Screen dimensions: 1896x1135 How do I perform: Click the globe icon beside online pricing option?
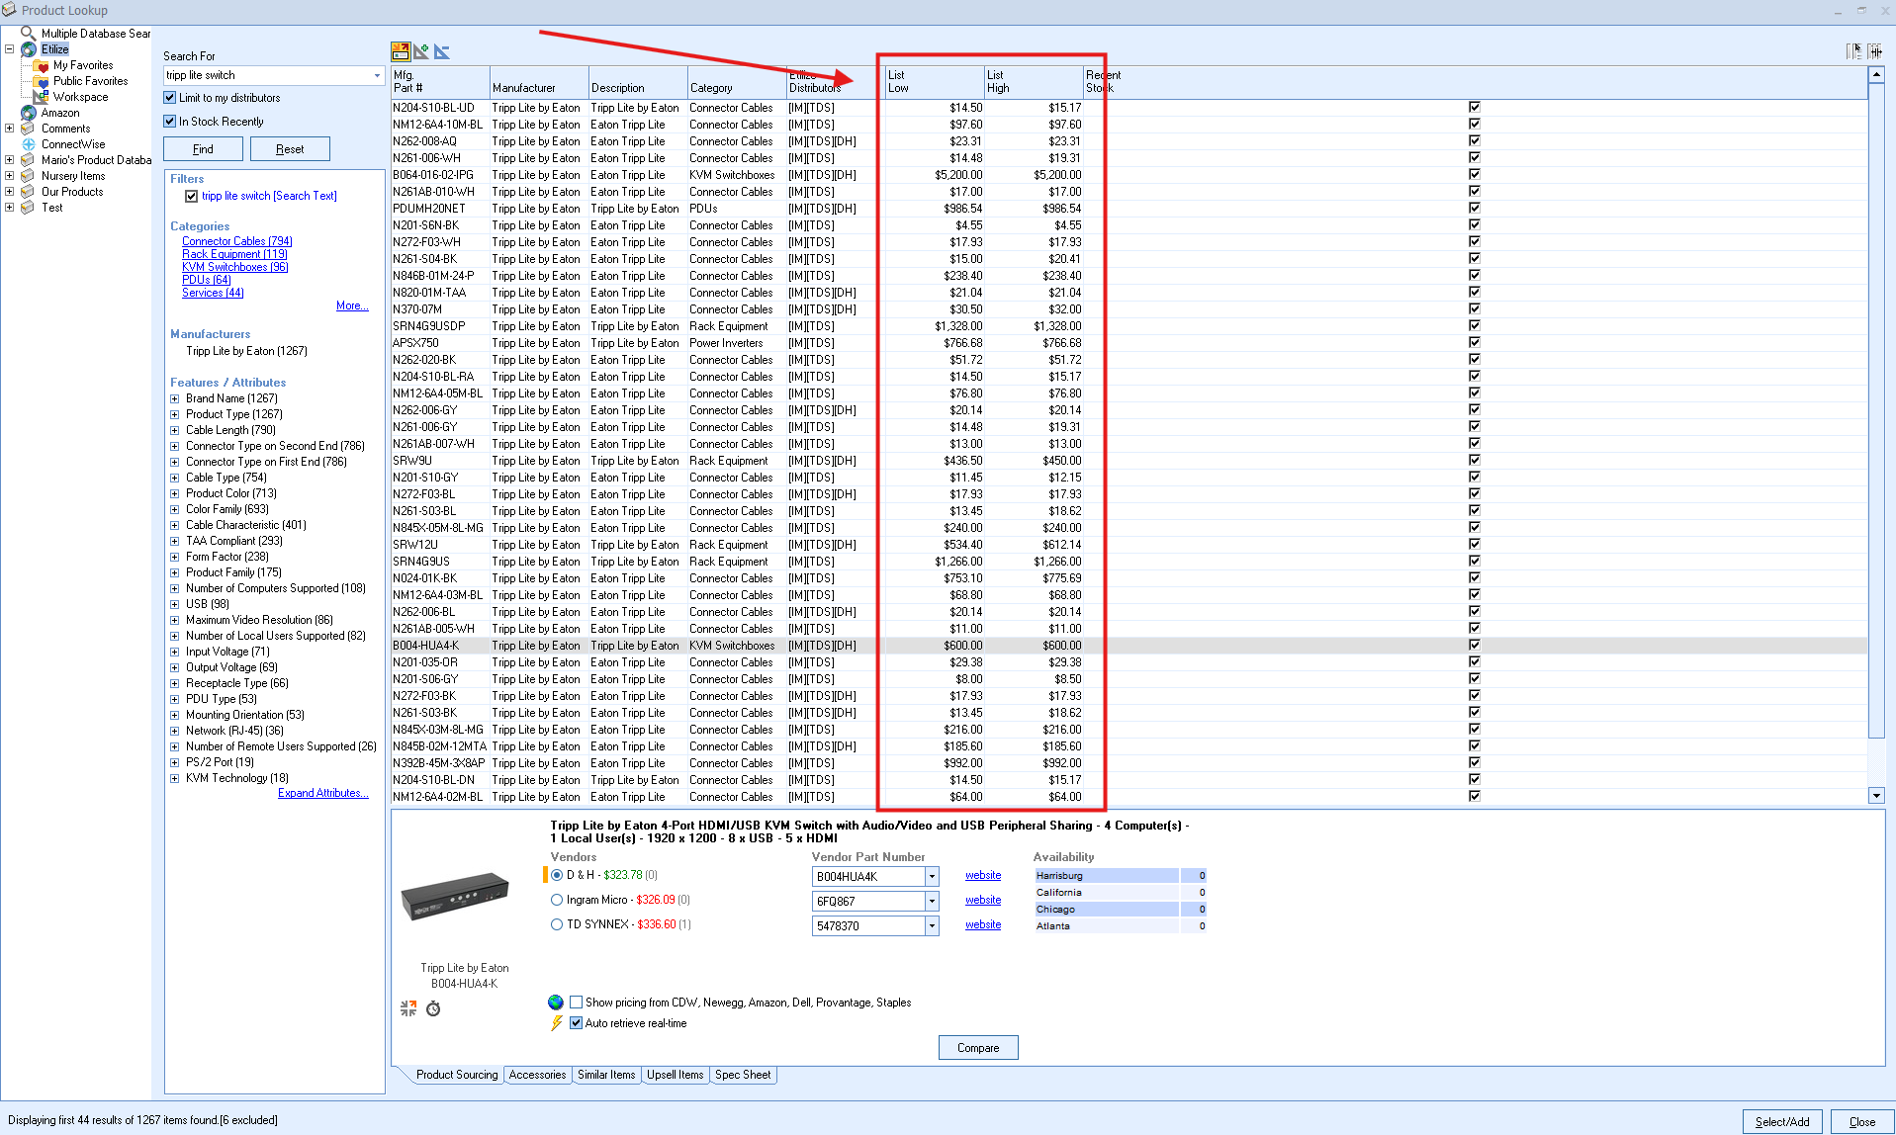click(x=556, y=1003)
